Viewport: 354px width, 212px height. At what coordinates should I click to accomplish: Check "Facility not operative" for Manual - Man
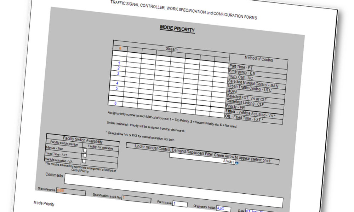tap(84, 149)
